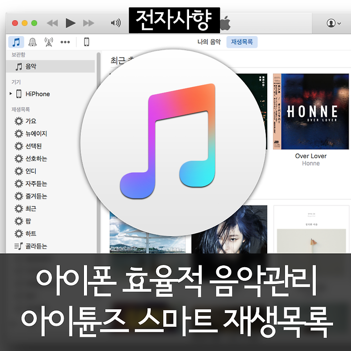
Task: Open the account user menu
Action: coord(334,23)
